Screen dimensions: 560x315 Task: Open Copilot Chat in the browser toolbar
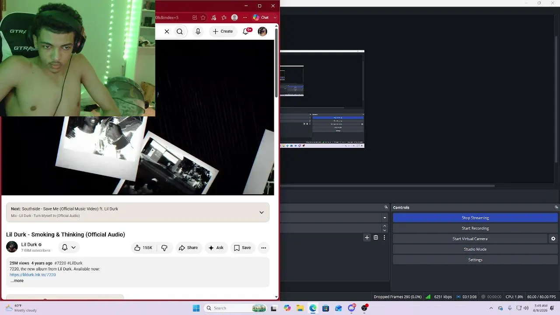(x=261, y=17)
